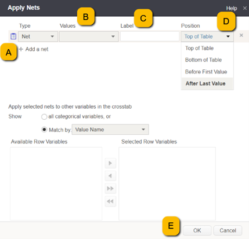Click into the Label text field

tap(150, 36)
